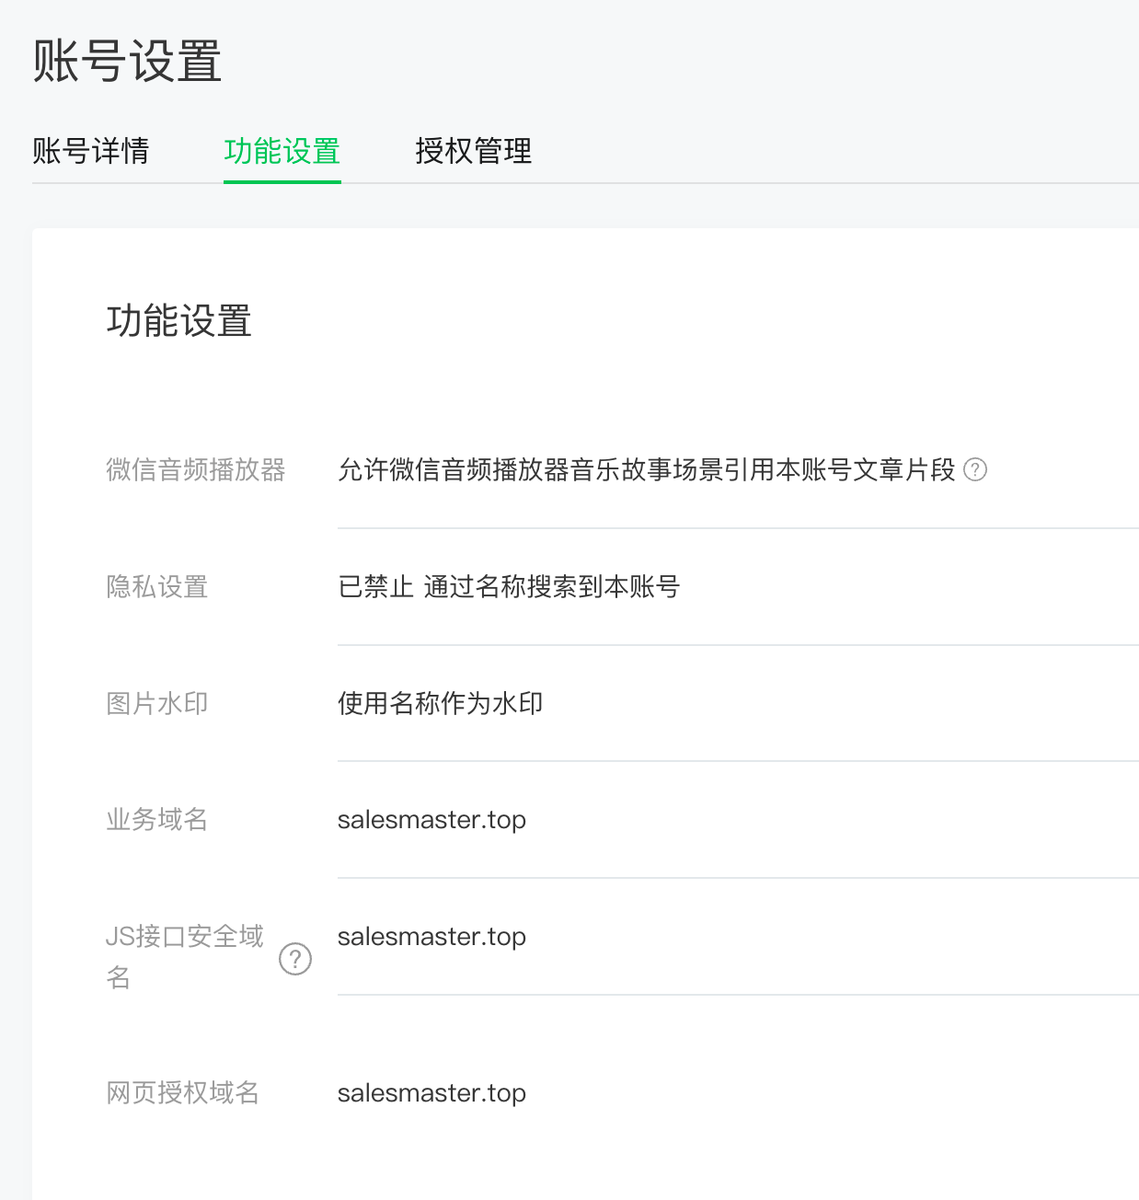
Task: Click the 业务域名 label
Action: click(x=157, y=820)
